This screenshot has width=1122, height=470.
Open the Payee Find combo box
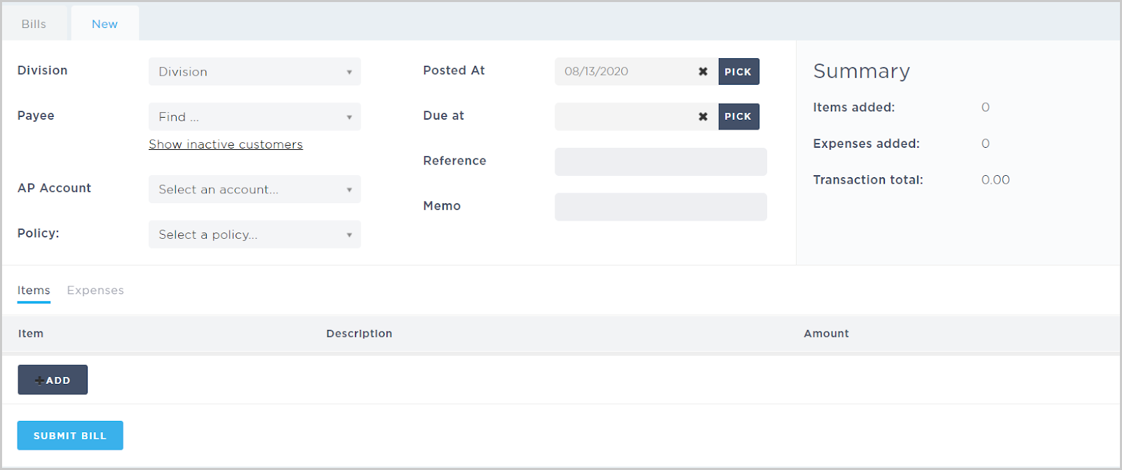(255, 117)
